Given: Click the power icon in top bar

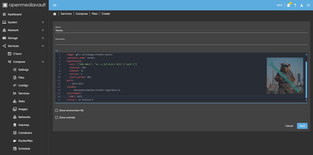Looking at the screenshot, I should (308, 5).
